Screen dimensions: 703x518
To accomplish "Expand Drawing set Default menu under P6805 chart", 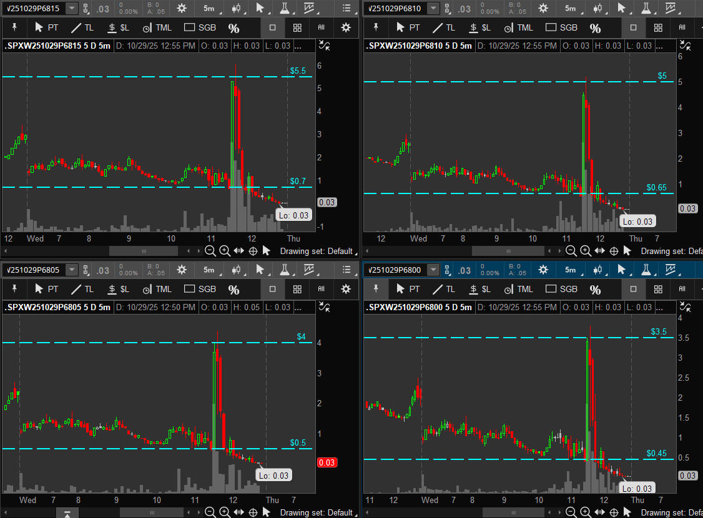I will 318,512.
